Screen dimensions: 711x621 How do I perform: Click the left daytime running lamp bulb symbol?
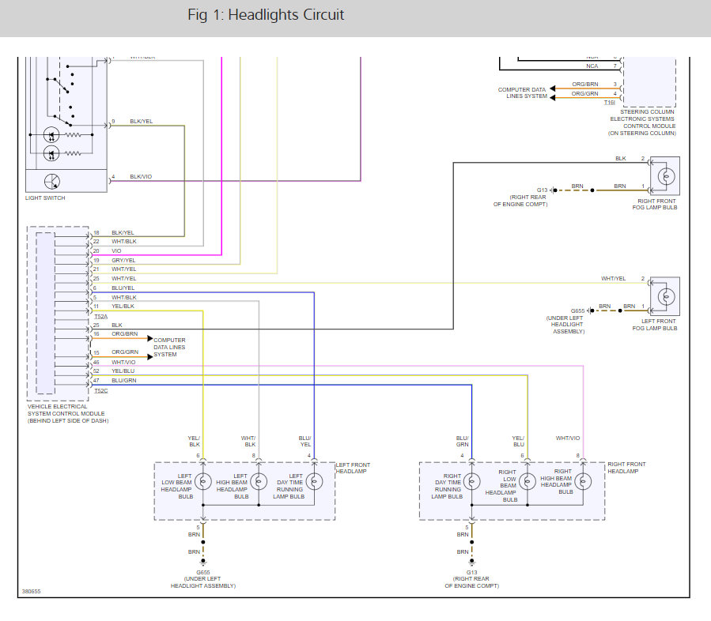314,481
